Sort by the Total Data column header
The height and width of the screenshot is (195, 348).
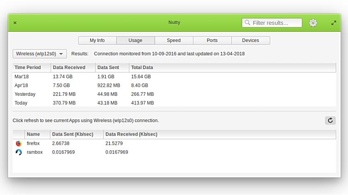click(142, 67)
